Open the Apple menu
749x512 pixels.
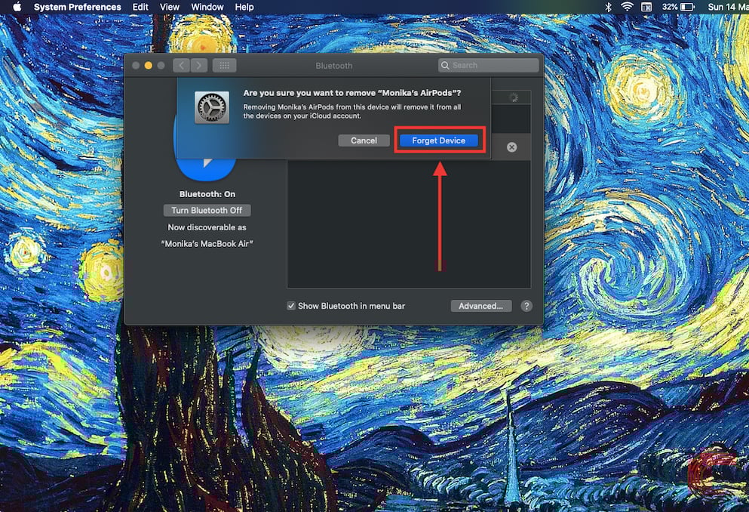pyautogui.click(x=17, y=7)
